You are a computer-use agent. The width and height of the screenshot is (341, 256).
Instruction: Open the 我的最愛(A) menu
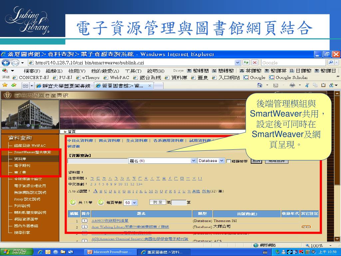point(105,71)
